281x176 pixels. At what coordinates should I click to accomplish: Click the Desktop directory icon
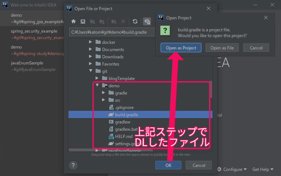pos(83,22)
